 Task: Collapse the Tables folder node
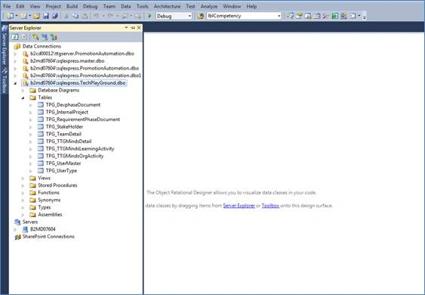pyautogui.click(x=23, y=98)
